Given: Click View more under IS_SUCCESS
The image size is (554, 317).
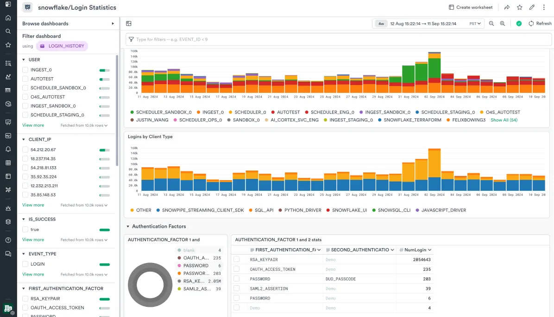Looking at the screenshot, I should 33,239.
